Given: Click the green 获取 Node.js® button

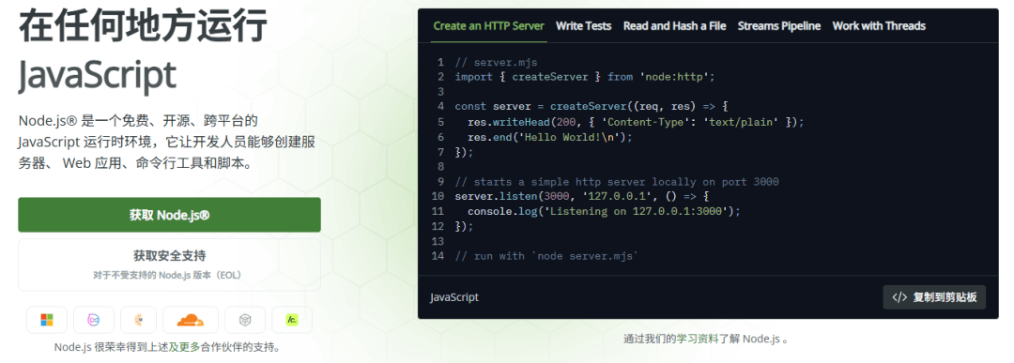Looking at the screenshot, I should click(169, 215).
